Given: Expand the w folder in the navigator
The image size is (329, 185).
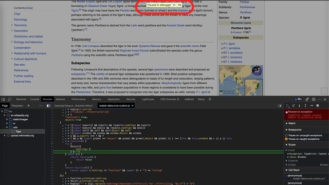Looking at the screenshot, I should point(7,123).
